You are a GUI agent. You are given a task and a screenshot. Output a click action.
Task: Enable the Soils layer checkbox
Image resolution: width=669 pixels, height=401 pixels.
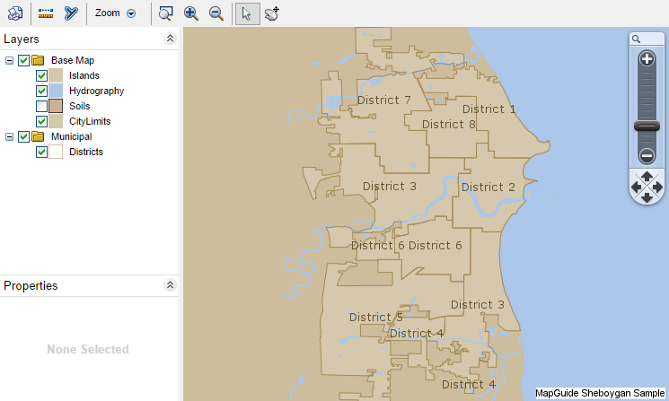coord(41,106)
